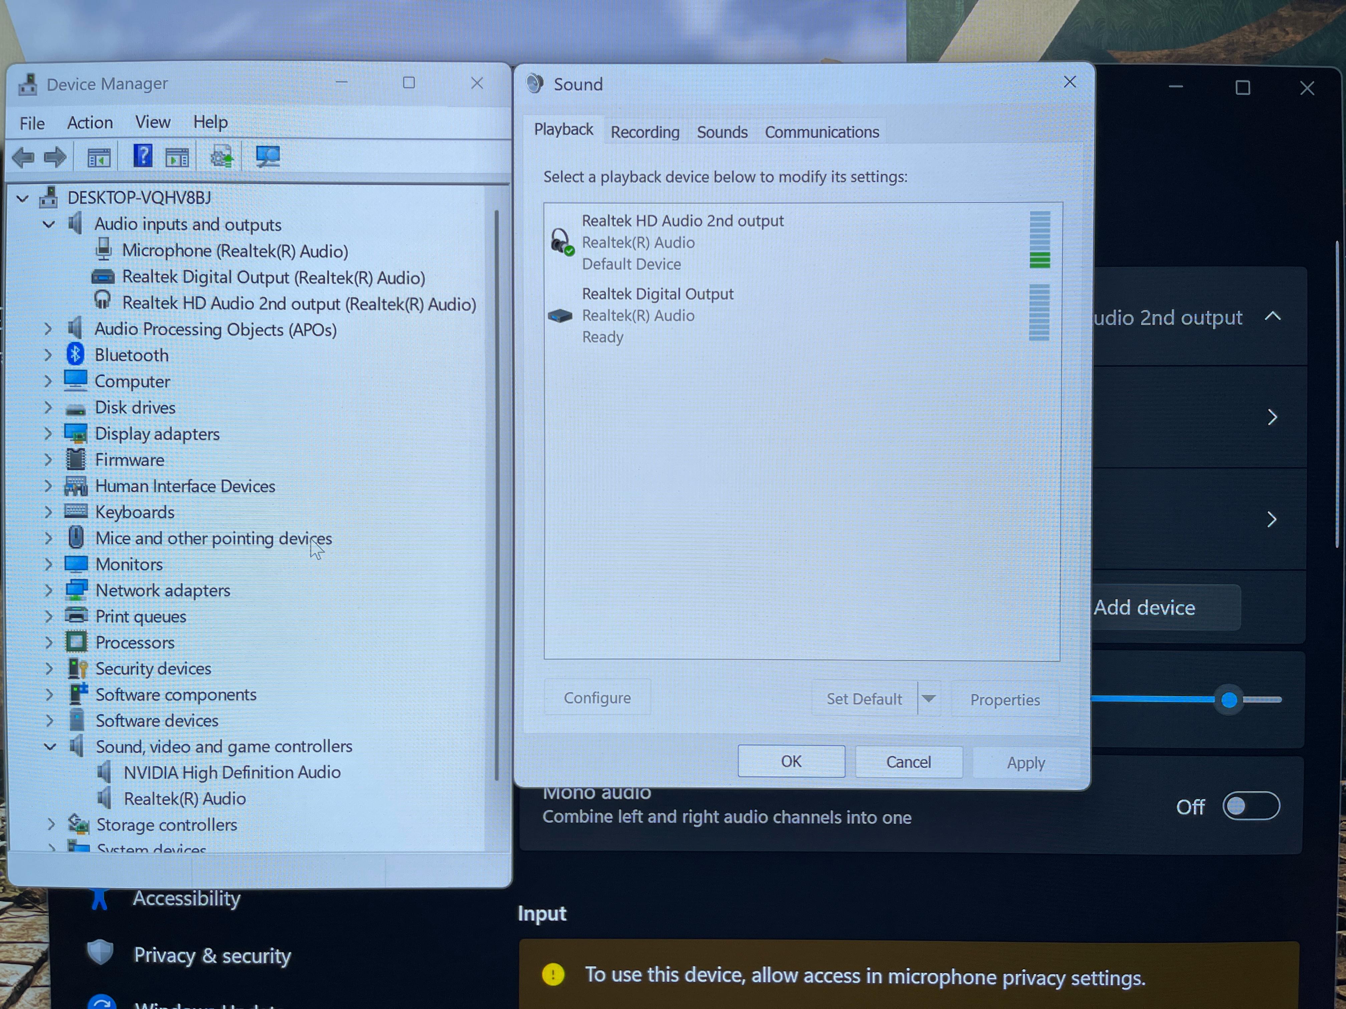Click the Update driver toolbar icon with green arrow
1346x1009 pixels.
click(222, 157)
